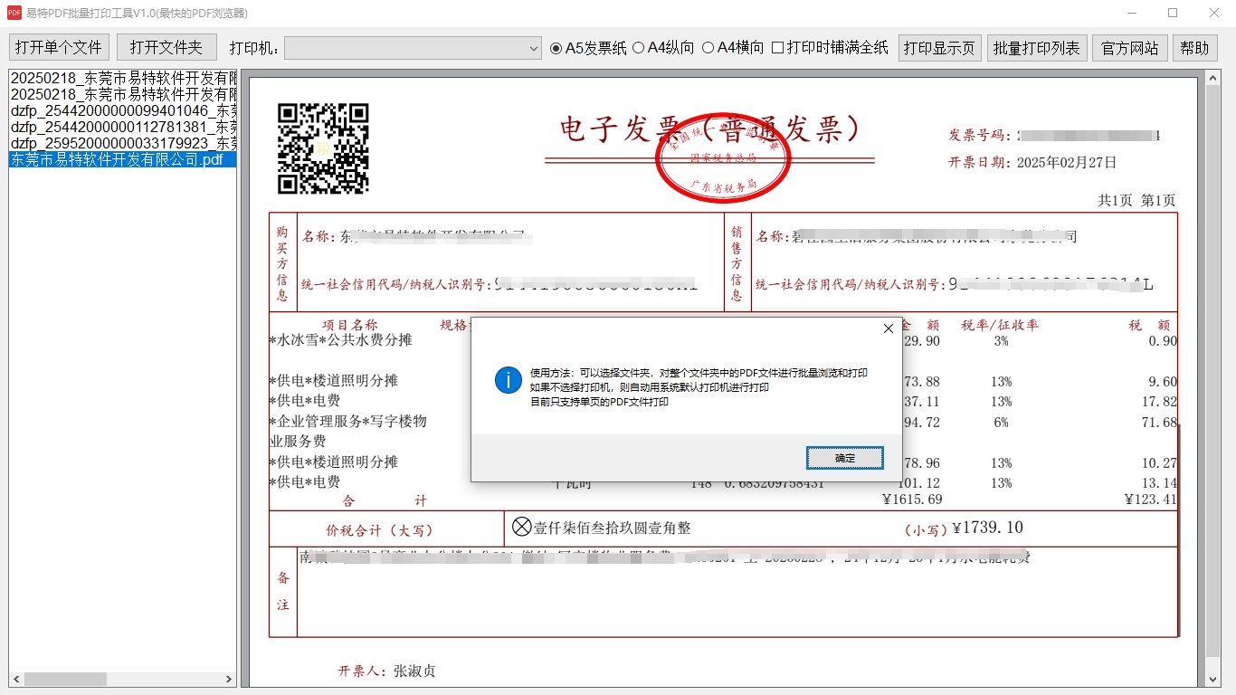Viewport: 1236px width, 695px height.
Task: Click the 价税合计（大写） label
Action: click(x=380, y=530)
